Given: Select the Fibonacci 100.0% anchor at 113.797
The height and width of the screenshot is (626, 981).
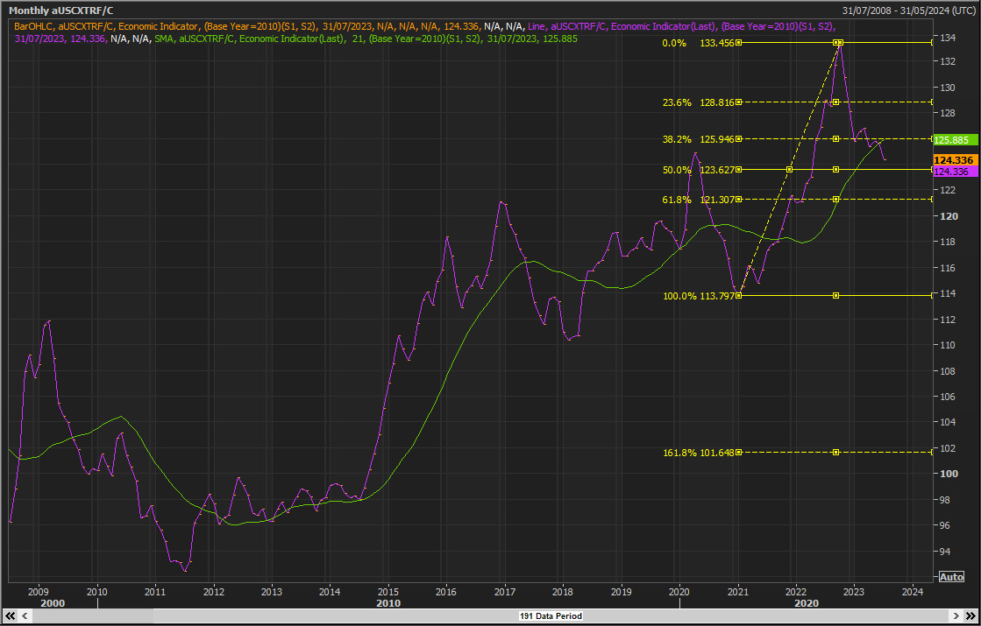Looking at the screenshot, I should pyautogui.click(x=738, y=296).
